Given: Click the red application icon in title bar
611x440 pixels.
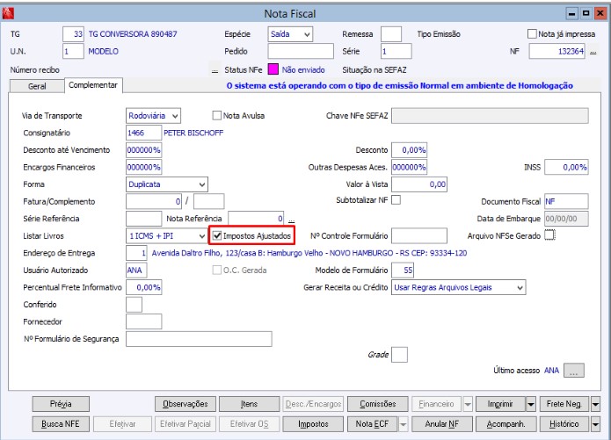Looking at the screenshot, I should (x=8, y=13).
